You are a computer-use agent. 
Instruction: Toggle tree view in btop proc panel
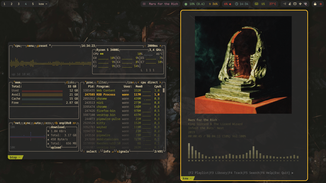[131, 82]
